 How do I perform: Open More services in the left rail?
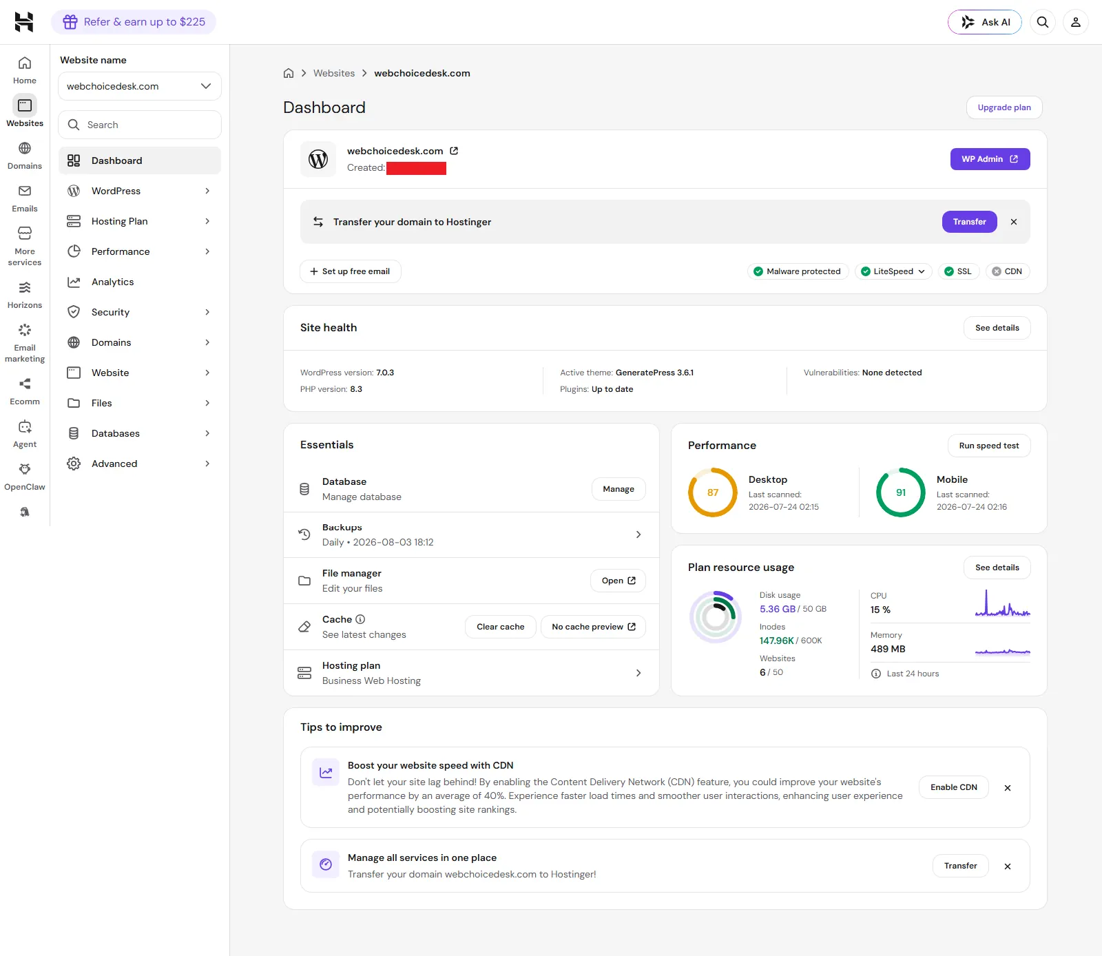25,247
